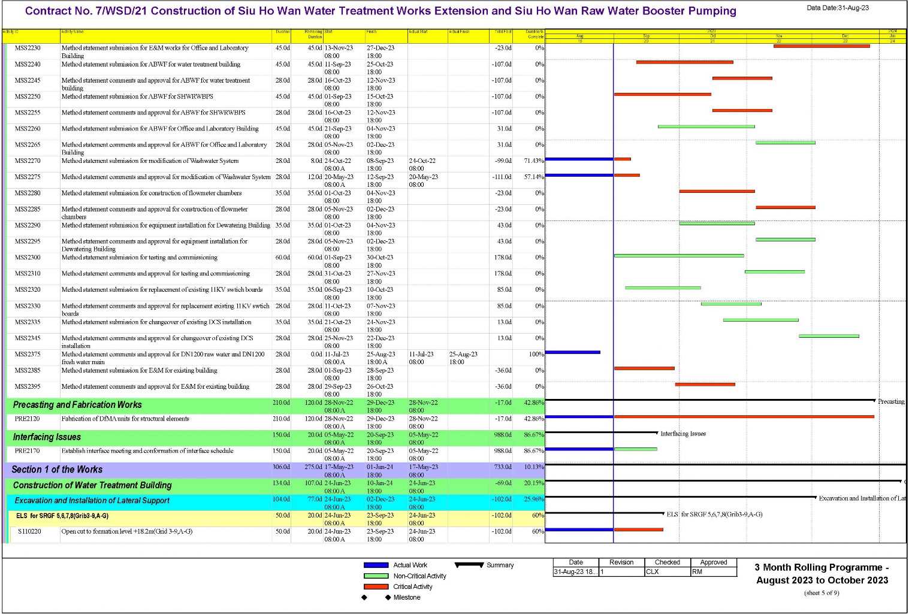The image size is (909, 614).
Task: Click the green Gantt bar for MSS2320
Action: [x=663, y=288]
